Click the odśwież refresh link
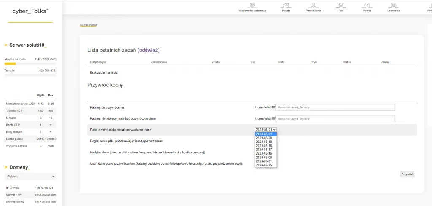This screenshot has height=206, width=432. 148,50
